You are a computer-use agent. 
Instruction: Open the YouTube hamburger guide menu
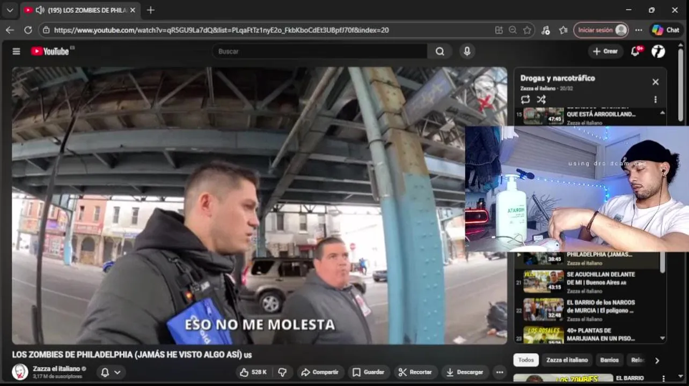point(16,51)
